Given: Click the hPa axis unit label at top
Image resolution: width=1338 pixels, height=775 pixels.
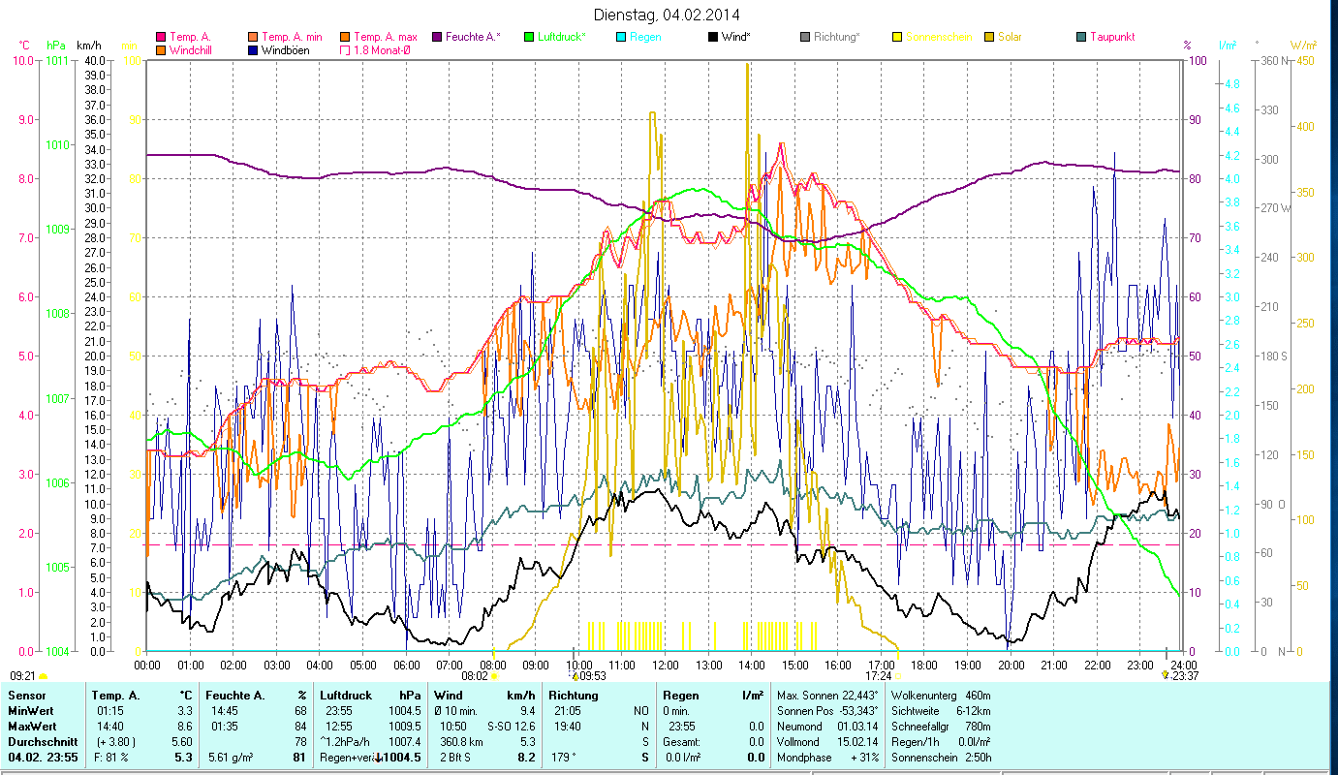Looking at the screenshot, I should [x=55, y=45].
